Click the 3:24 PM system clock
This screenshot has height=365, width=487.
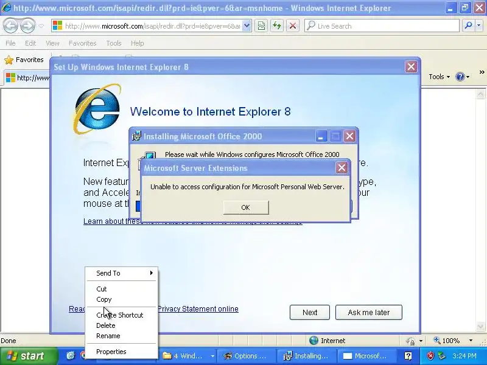coord(464,356)
